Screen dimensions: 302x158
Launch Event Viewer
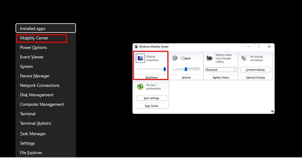click(x=46, y=57)
